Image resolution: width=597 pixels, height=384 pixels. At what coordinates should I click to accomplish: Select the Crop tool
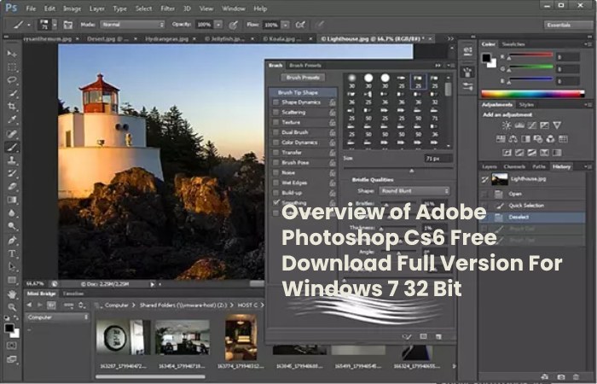point(12,107)
